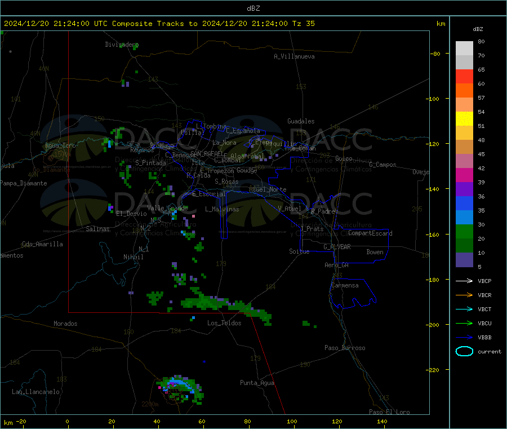Pick the 57–60 dBZ orange swatch
Viewport: 507px width, 429px height.
(464, 91)
